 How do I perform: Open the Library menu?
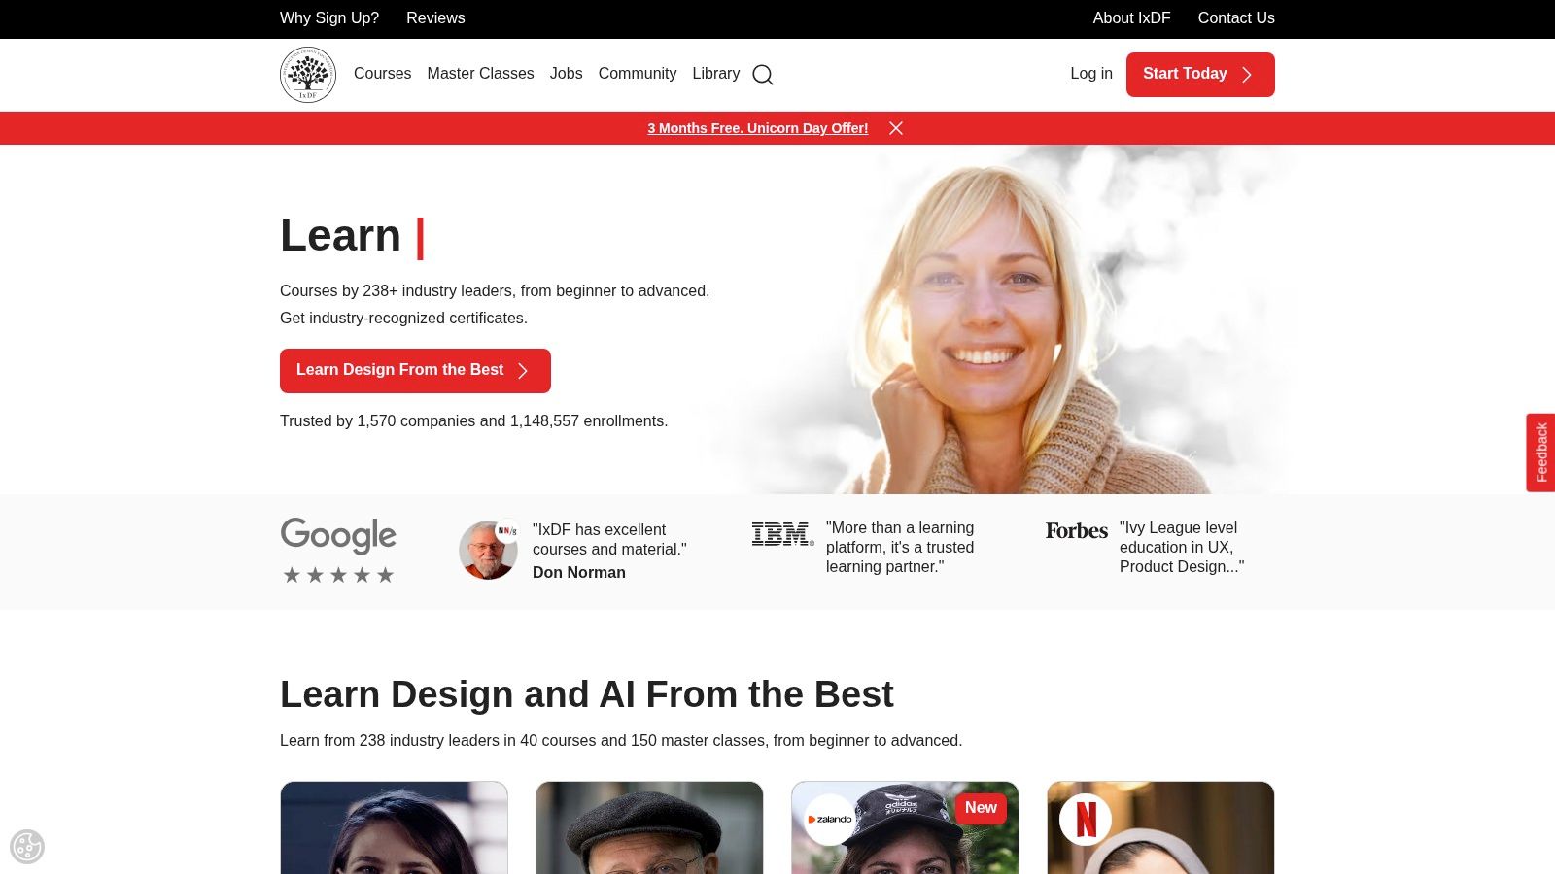716,74
